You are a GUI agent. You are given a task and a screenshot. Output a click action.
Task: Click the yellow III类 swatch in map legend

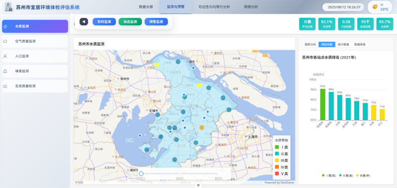pyautogui.click(x=277, y=160)
